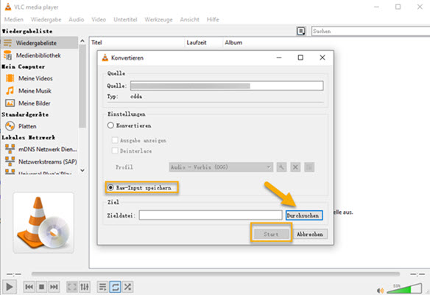Click the Medienbibliothek icon in sidebar

(x=7, y=55)
